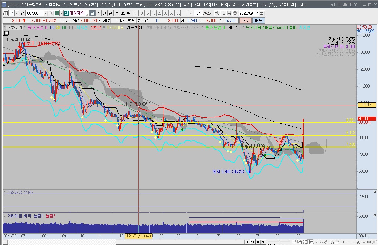The height and width of the screenshot is (245, 378).
Task: Click the rewind button in bottom toolbar
Action: (252, 242)
